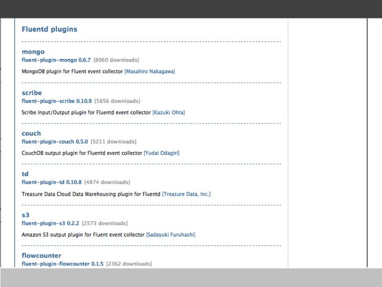
Task: Visit author Masahiro Nakagawa link
Action: (x=150, y=71)
